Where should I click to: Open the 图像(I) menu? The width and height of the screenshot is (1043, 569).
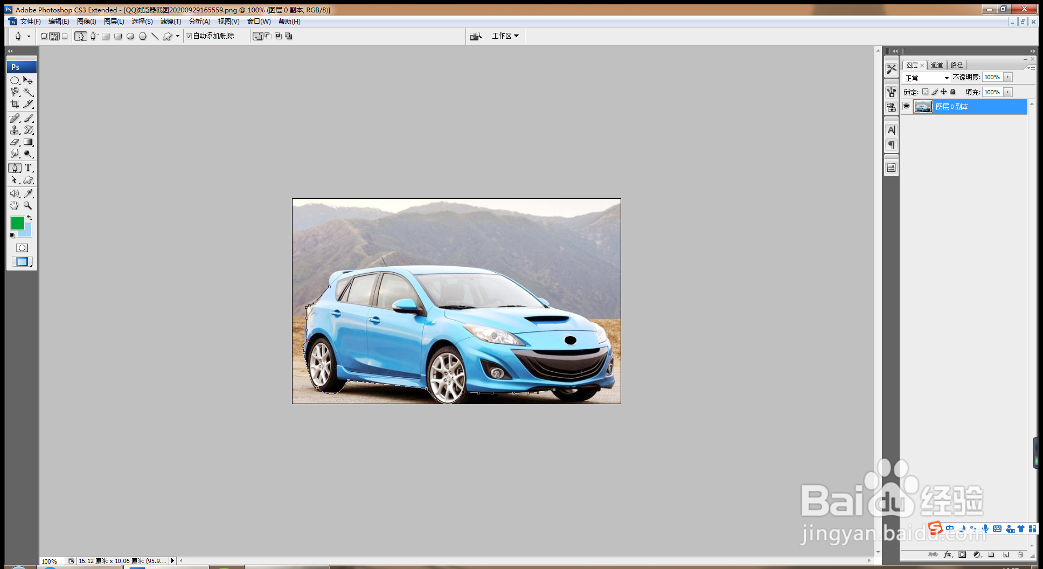87,22
